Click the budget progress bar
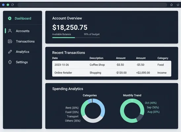 point(76,38)
